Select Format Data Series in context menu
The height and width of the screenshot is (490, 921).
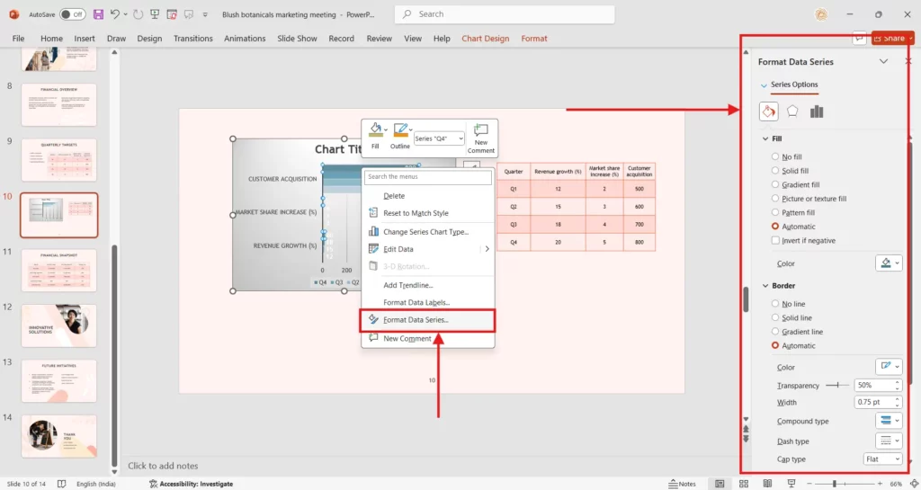coord(416,320)
